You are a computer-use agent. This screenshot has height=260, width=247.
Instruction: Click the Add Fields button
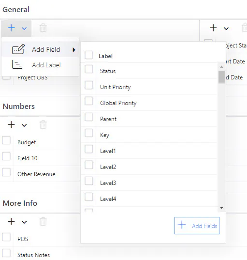click(197, 226)
